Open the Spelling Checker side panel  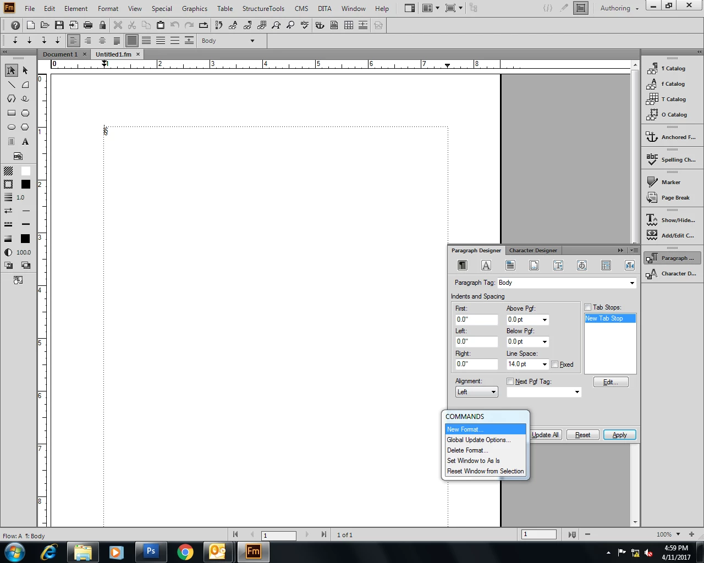coord(673,159)
